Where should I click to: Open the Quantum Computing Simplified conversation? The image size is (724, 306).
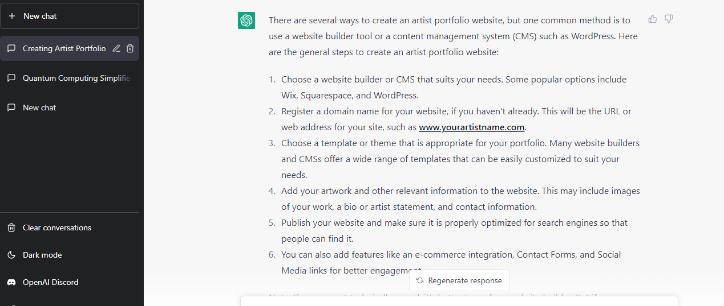[70, 78]
